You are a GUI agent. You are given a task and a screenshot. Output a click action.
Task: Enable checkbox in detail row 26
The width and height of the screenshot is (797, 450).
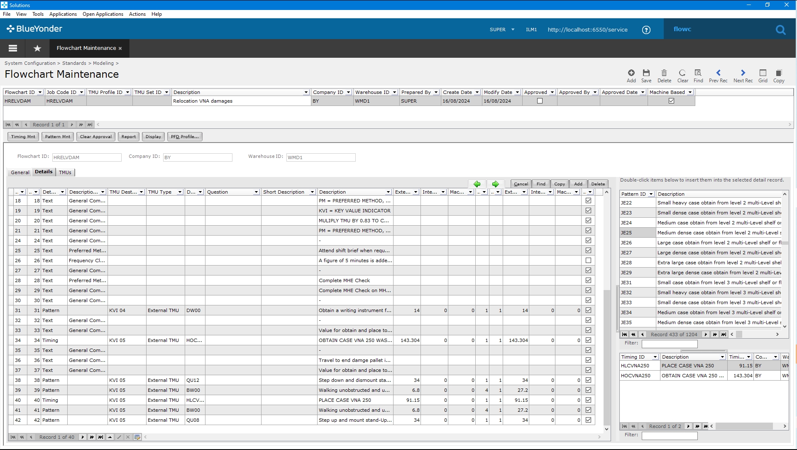click(x=588, y=261)
